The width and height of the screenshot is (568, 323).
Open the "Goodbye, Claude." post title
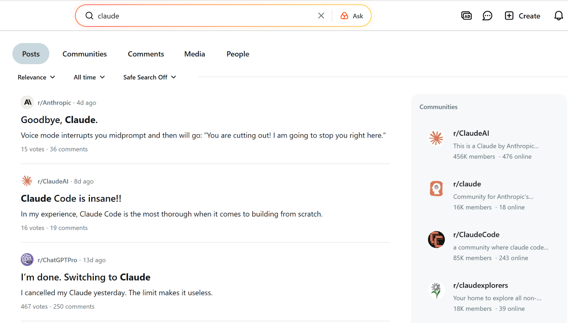pyautogui.click(x=59, y=120)
